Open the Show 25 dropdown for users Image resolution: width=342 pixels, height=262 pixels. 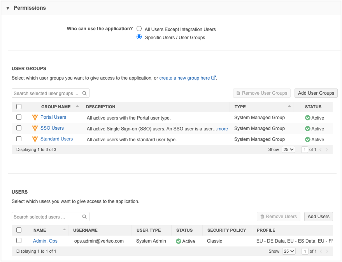click(288, 251)
